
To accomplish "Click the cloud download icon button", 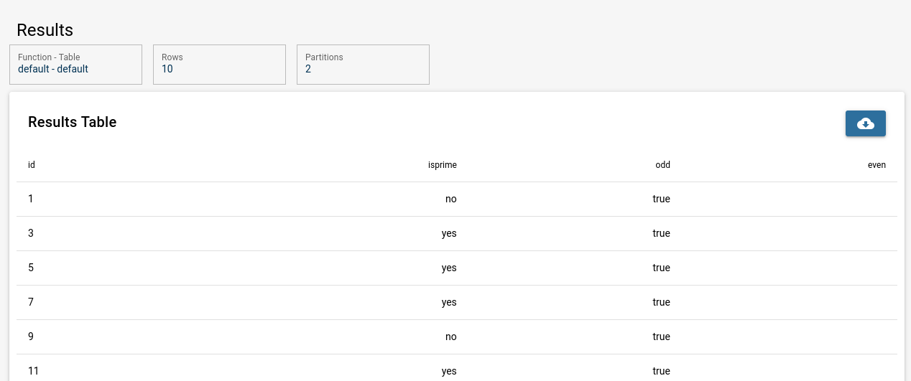I will (865, 123).
